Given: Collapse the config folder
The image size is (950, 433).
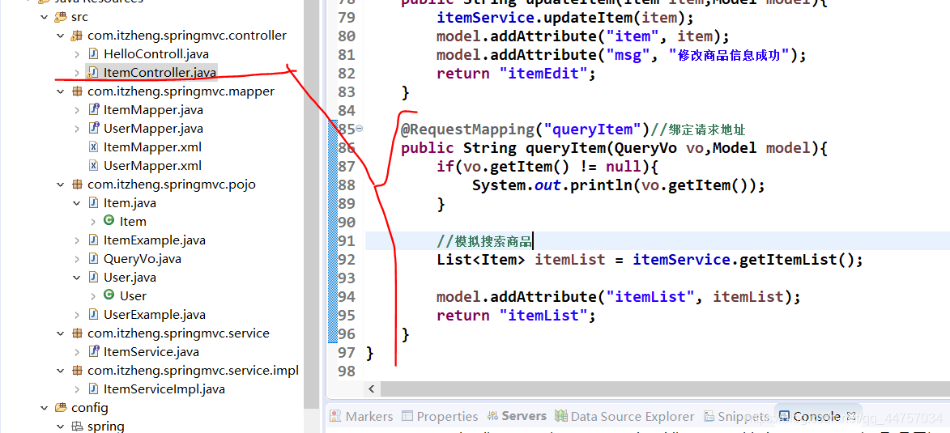Looking at the screenshot, I should click(x=45, y=408).
